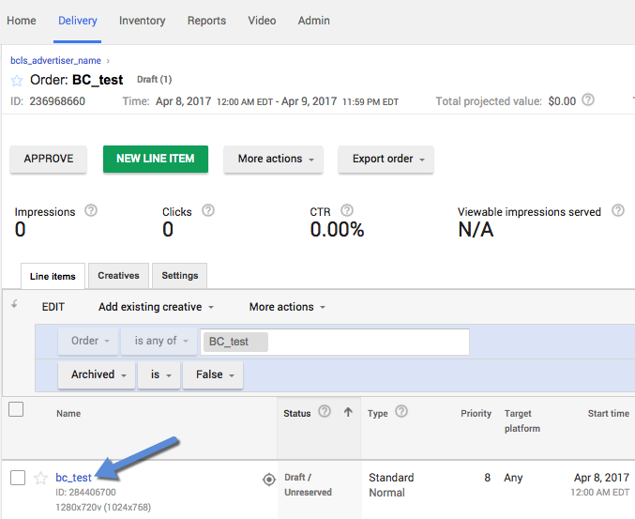Viewport: 635px width, 519px height.
Task: Click the NEW LINE ITEM button
Action: [x=155, y=159]
